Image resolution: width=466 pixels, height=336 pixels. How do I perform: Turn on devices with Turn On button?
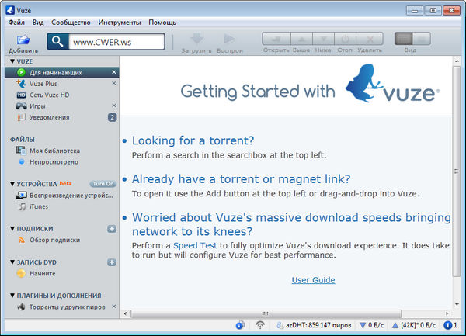click(103, 184)
